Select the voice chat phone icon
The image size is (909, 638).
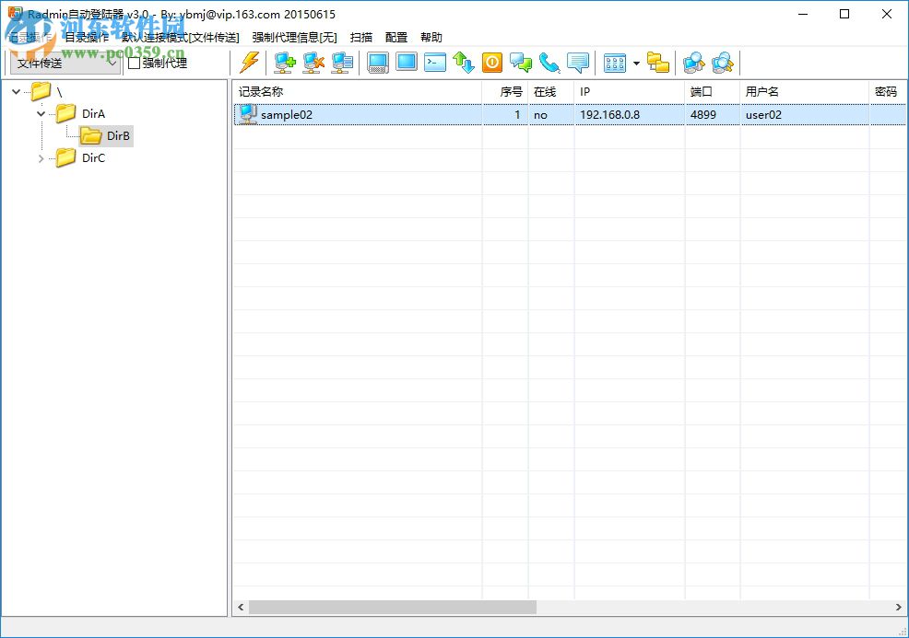[x=549, y=63]
